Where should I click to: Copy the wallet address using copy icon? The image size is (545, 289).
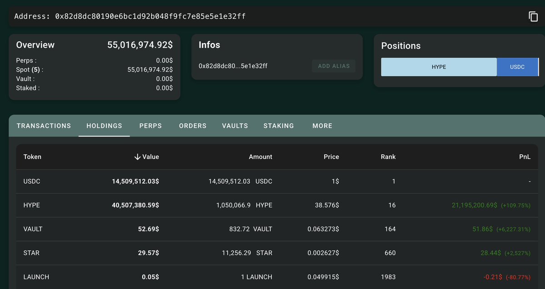point(533,16)
